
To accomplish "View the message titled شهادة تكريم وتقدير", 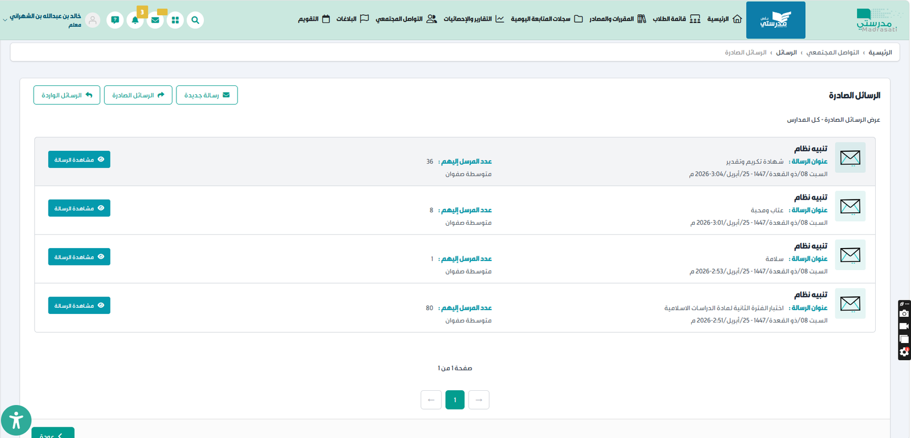I will pyautogui.click(x=79, y=160).
